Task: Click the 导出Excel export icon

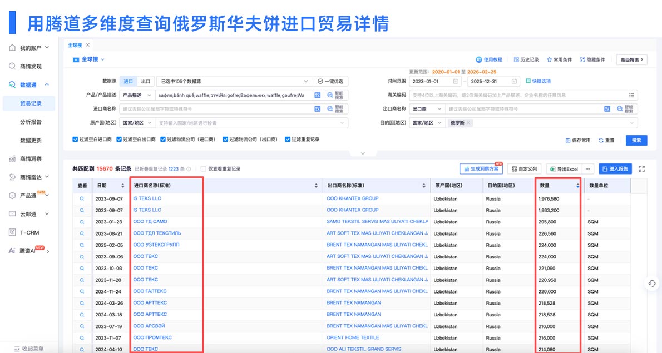Action: [552, 169]
